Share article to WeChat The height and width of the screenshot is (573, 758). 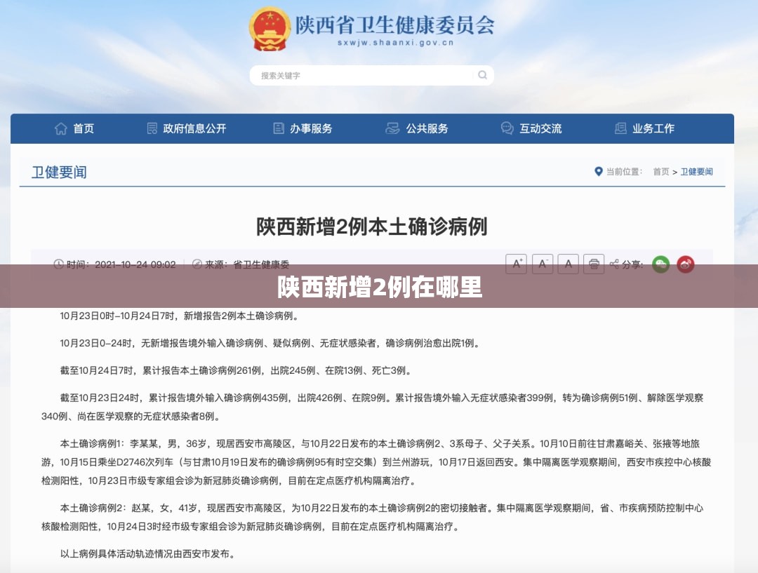(x=661, y=264)
